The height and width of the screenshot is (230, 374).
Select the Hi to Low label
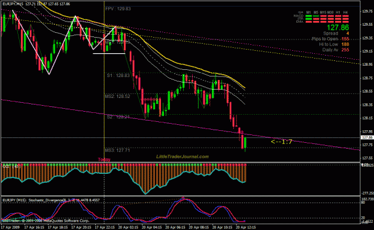point(329,44)
